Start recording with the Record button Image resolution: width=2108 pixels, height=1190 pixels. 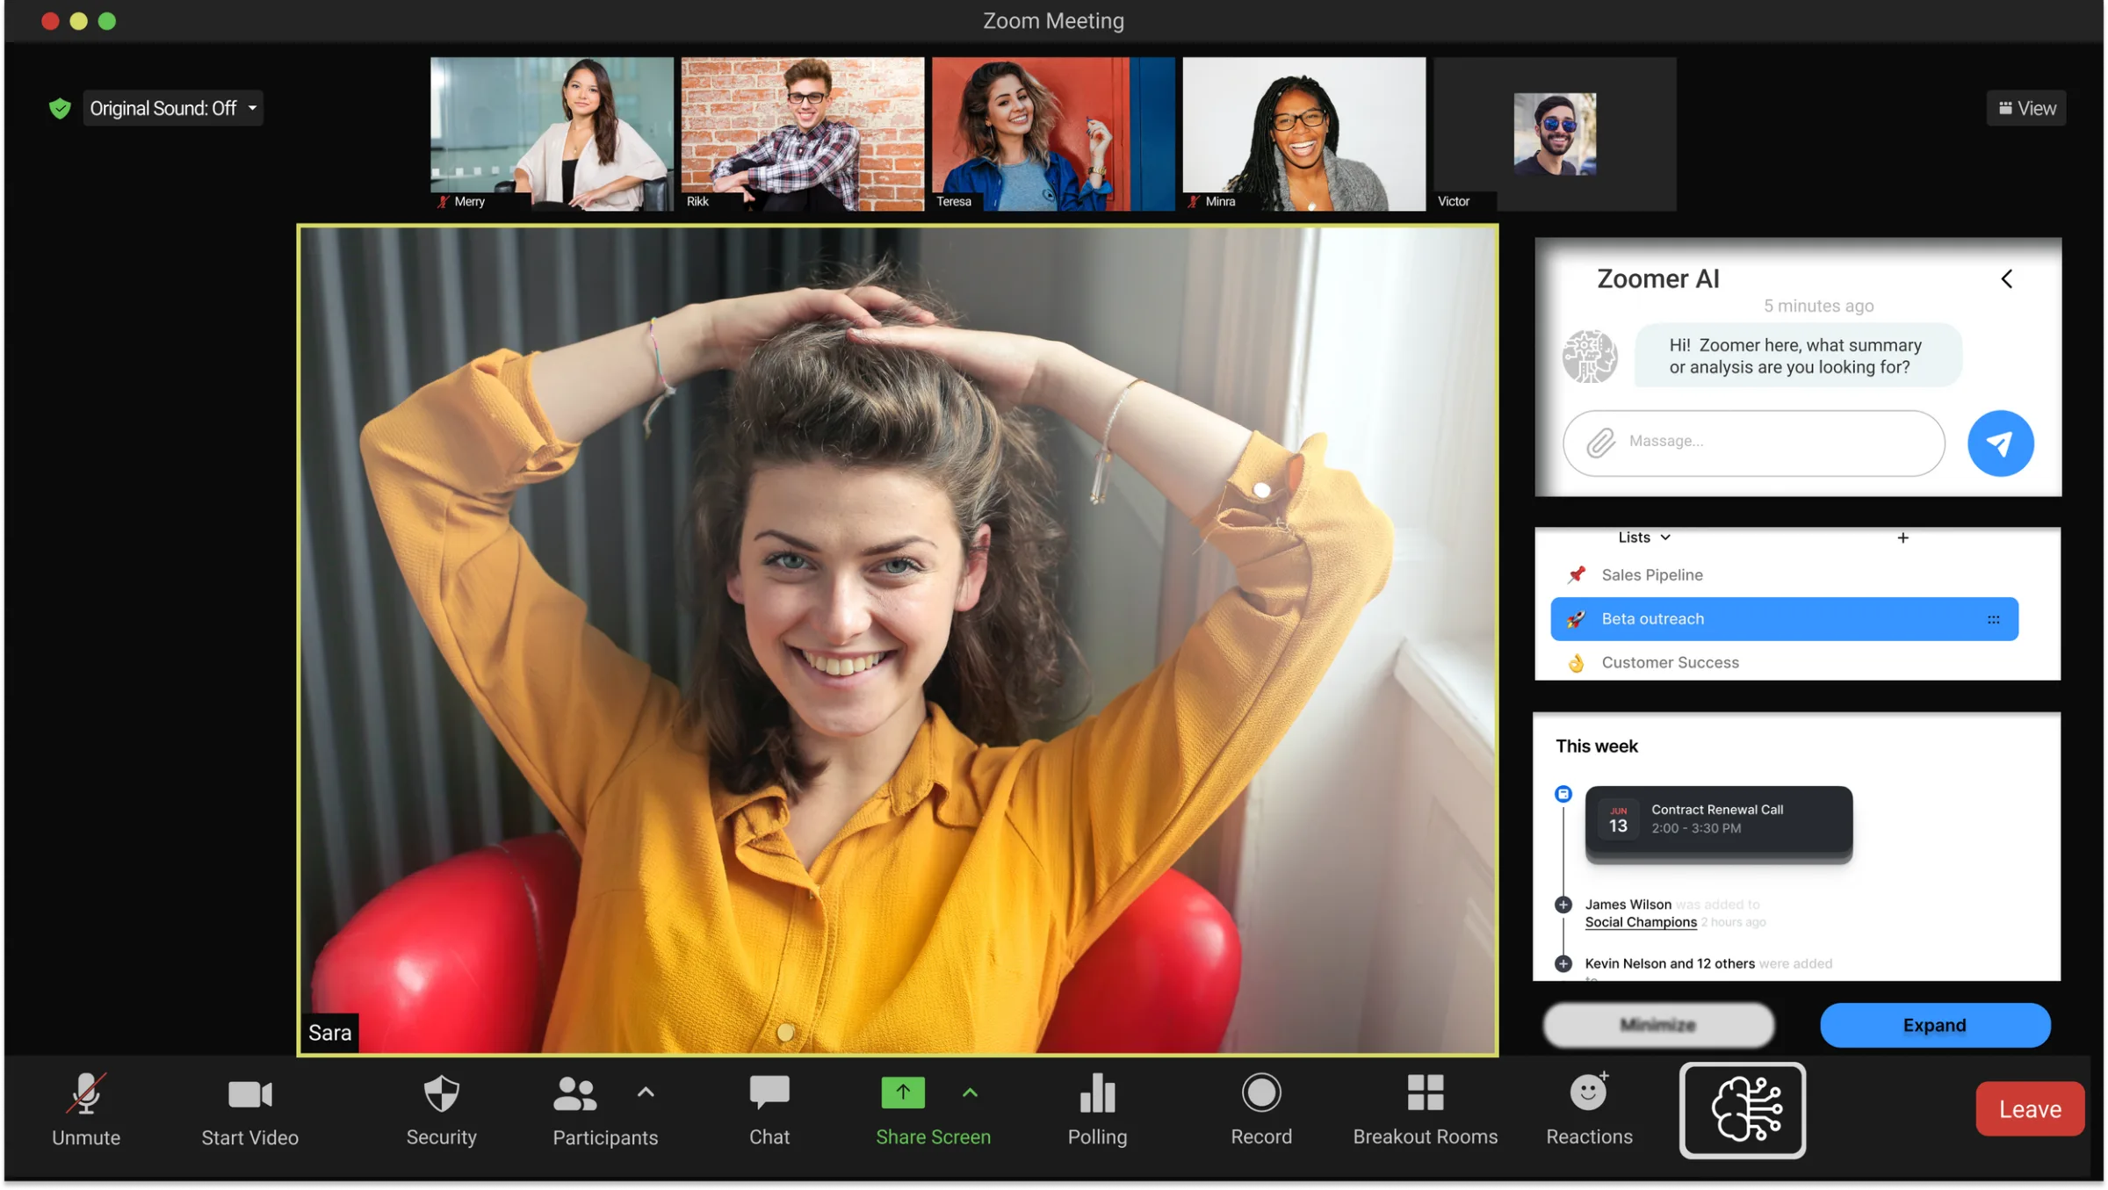pos(1261,1109)
